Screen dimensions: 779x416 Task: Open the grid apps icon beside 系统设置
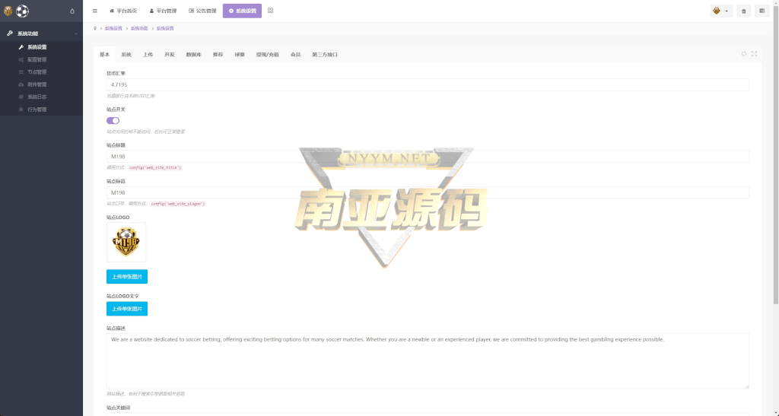point(271,11)
